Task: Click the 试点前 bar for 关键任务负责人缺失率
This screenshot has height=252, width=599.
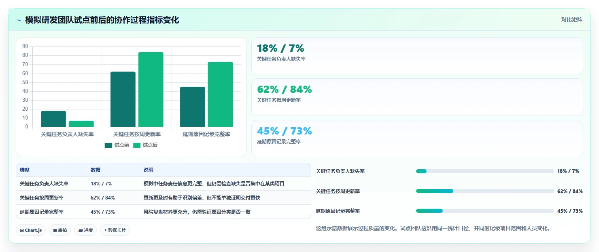Action: [53, 119]
